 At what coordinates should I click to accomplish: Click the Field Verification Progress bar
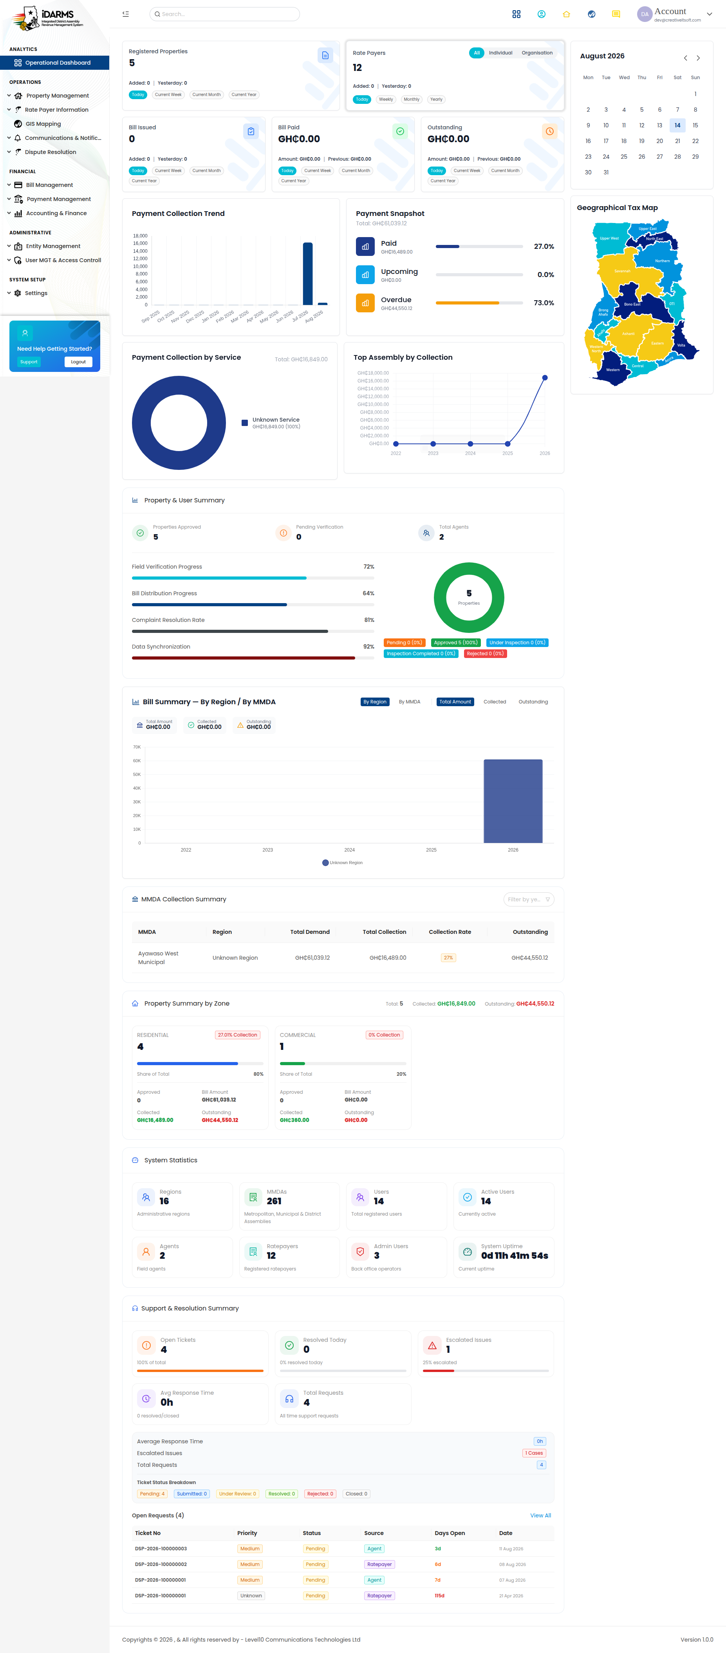253,578
